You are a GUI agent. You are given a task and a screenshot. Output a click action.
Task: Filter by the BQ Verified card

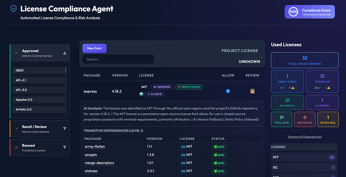tap(287, 102)
